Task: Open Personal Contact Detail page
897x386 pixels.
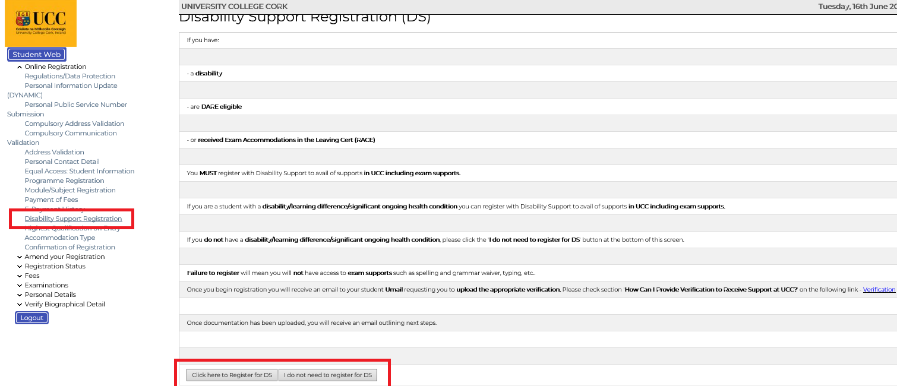Action: 62,162
